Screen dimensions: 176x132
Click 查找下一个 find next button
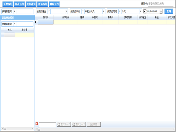(64, 124)
